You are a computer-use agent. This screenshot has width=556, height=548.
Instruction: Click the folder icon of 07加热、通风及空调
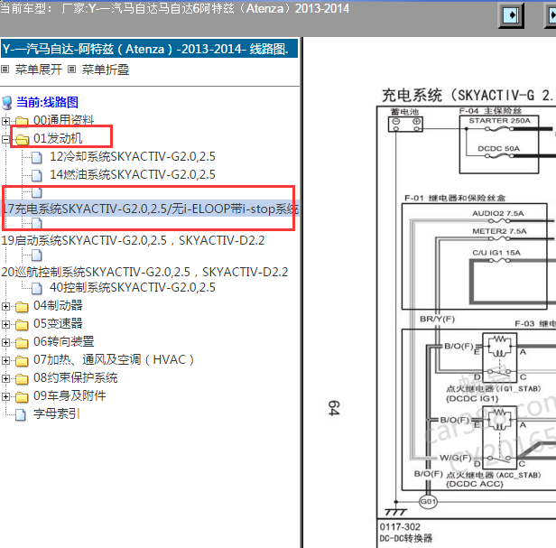tap(22, 361)
